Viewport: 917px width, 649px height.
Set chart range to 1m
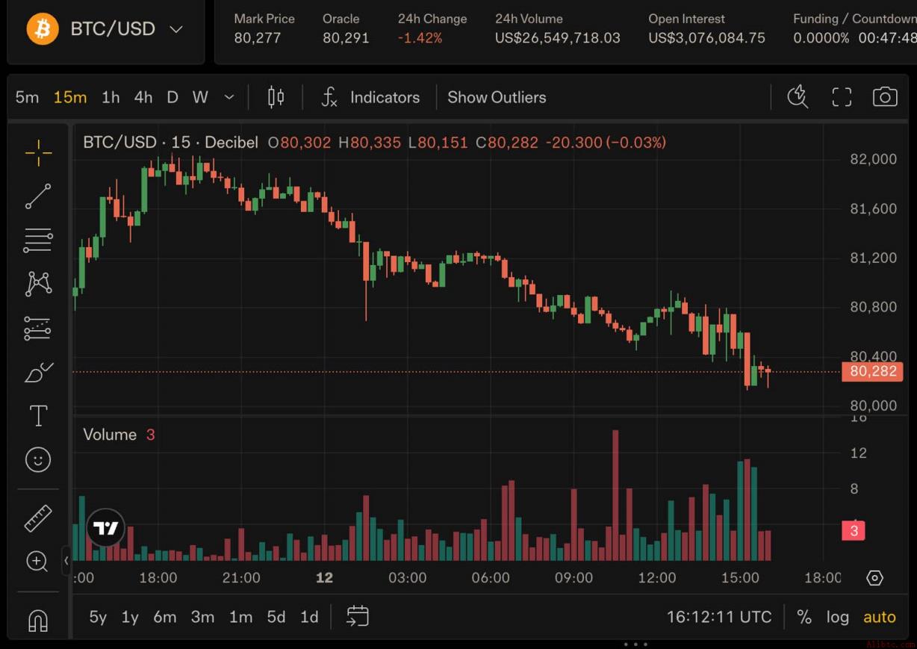coord(240,617)
